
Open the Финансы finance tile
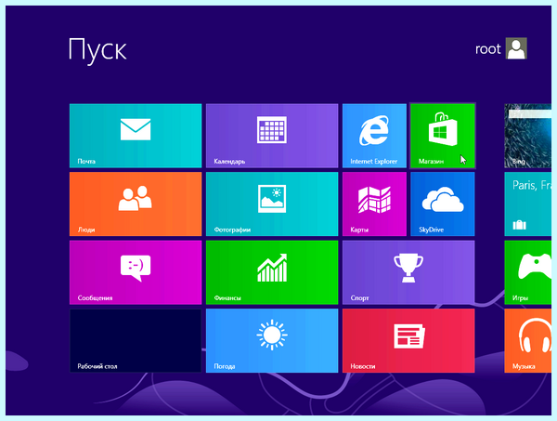click(x=272, y=272)
